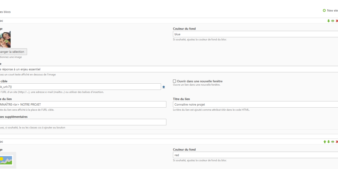
Task: Click the URL cible field containing link_url::7
Action: point(80,87)
